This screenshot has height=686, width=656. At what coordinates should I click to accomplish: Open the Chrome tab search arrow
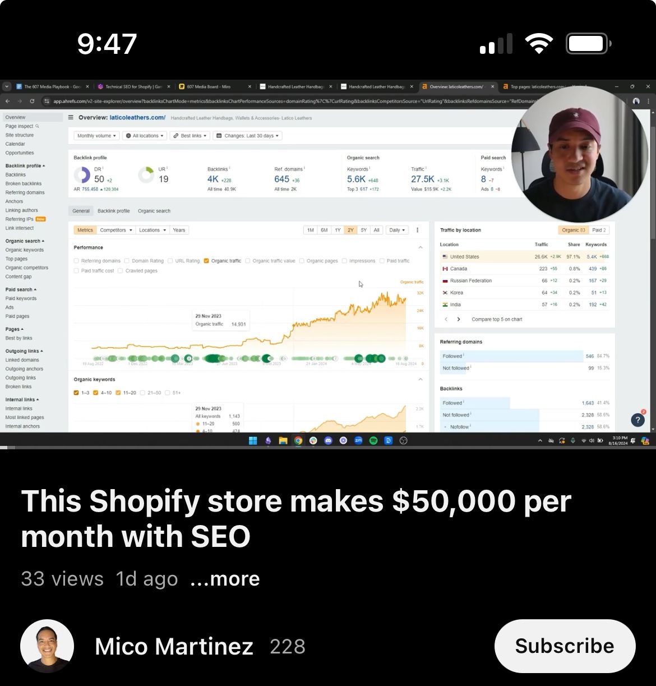(7, 86)
